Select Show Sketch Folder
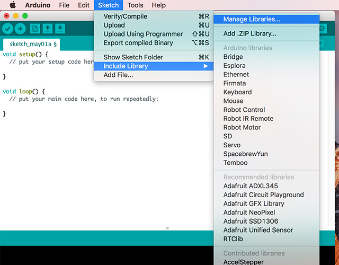The width and height of the screenshot is (339, 265). click(x=133, y=57)
